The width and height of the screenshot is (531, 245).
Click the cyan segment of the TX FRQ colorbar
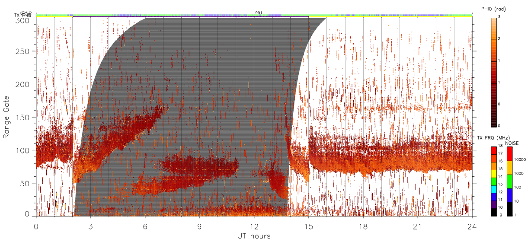pyautogui.click(x=493, y=189)
